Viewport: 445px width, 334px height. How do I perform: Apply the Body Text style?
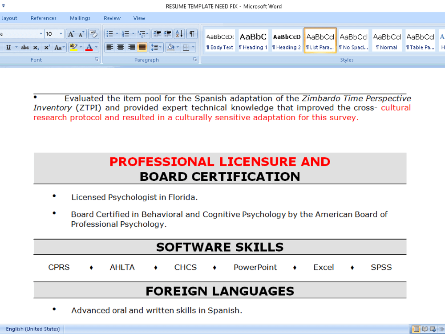[x=220, y=41]
